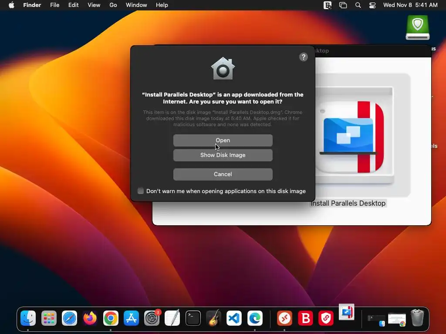
Task: Open Launchpad in the Dock
Action: click(x=49, y=318)
